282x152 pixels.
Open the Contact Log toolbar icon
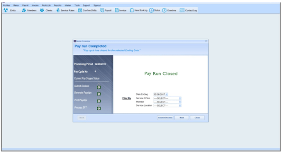click(x=182, y=10)
